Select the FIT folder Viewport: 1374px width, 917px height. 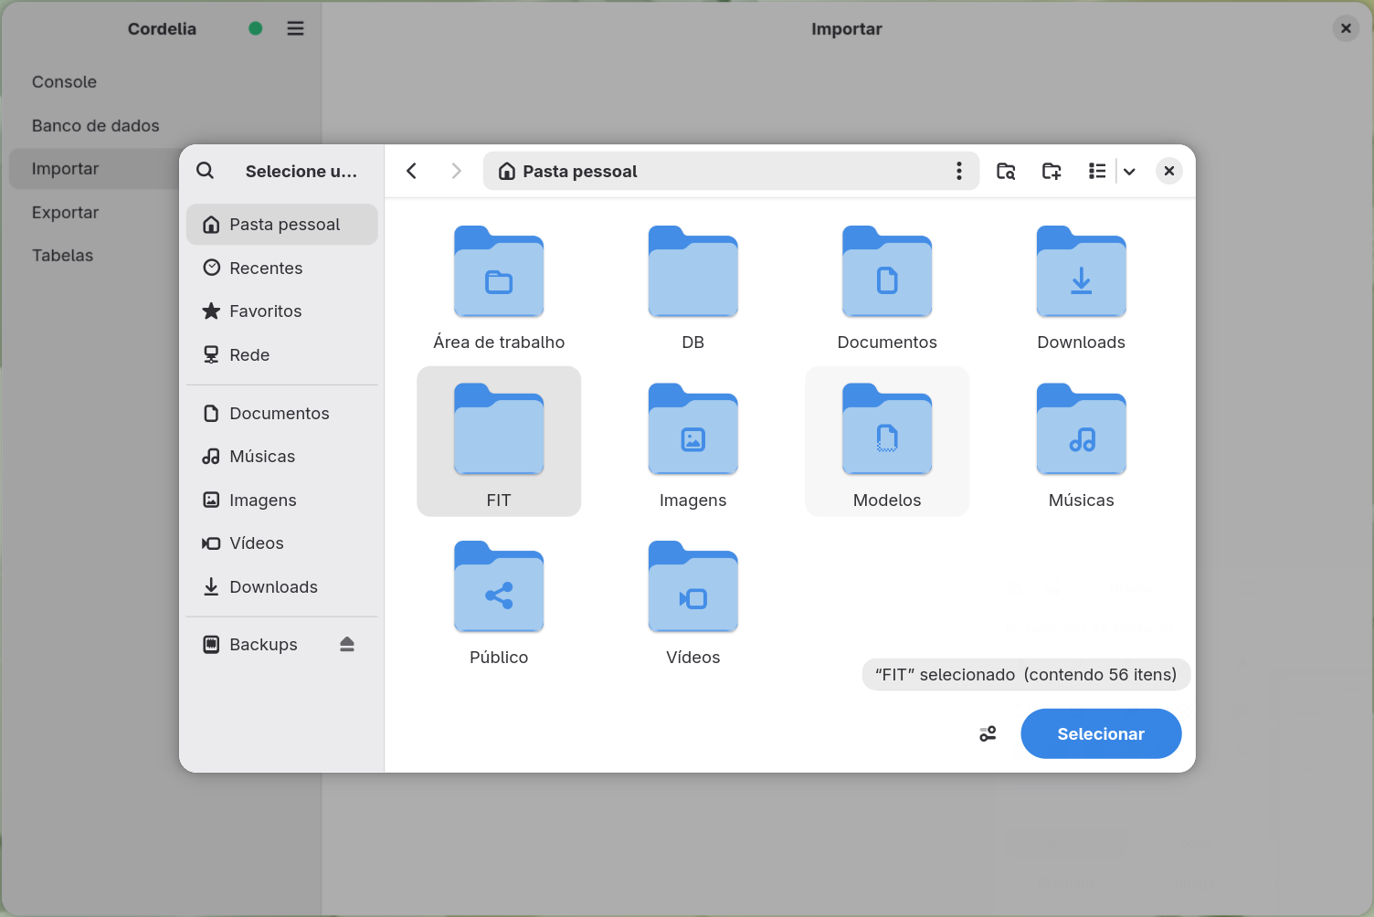pos(499,442)
